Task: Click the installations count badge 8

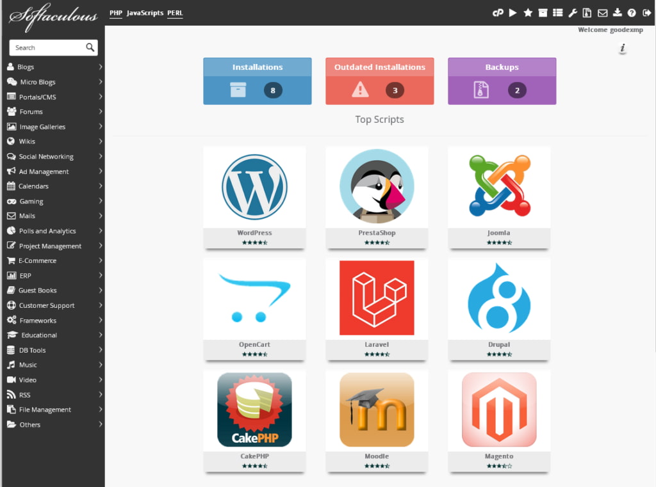Action: (x=273, y=90)
